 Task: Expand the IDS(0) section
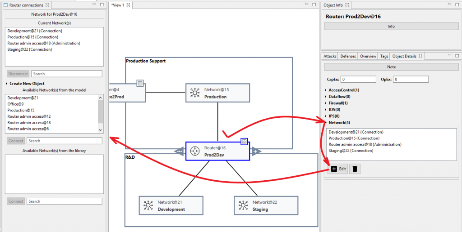click(x=325, y=110)
